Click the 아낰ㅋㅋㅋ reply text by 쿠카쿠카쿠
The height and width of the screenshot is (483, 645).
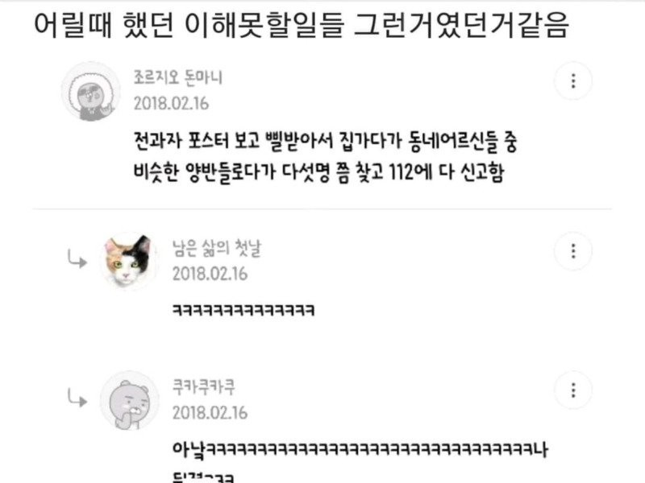(360, 449)
